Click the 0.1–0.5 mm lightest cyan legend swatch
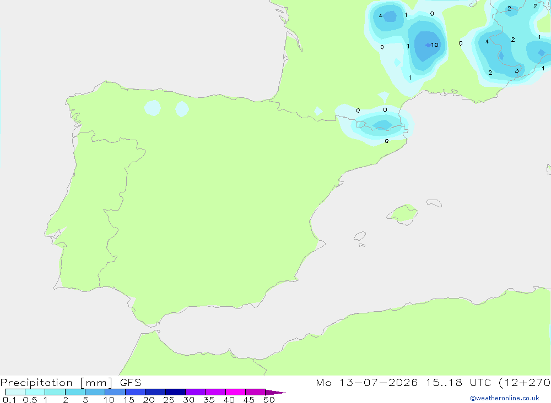 click(15, 392)
